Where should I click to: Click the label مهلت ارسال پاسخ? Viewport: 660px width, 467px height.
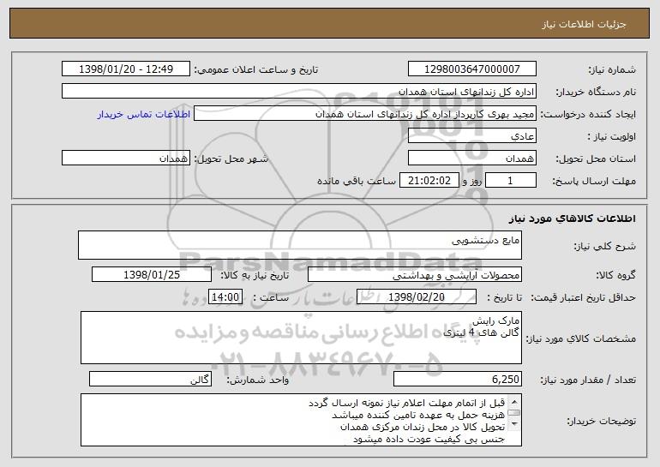click(594, 181)
